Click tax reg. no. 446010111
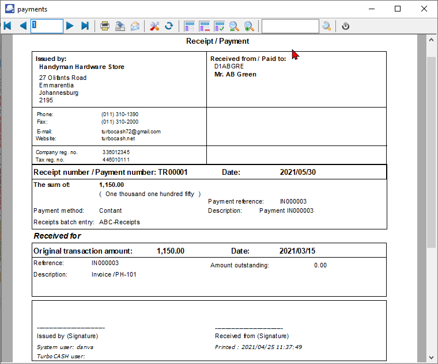 pos(116,160)
